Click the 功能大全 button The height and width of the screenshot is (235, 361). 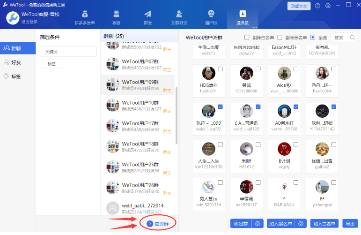click(299, 6)
